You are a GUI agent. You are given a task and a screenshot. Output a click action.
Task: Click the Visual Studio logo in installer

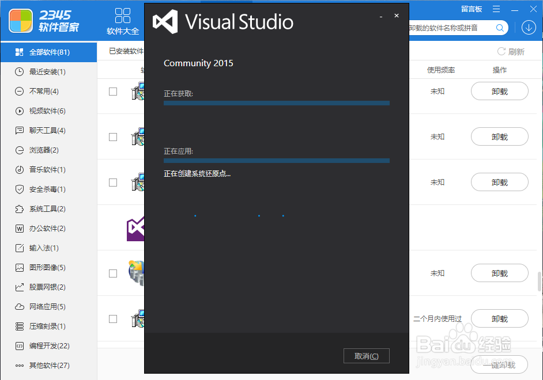165,22
